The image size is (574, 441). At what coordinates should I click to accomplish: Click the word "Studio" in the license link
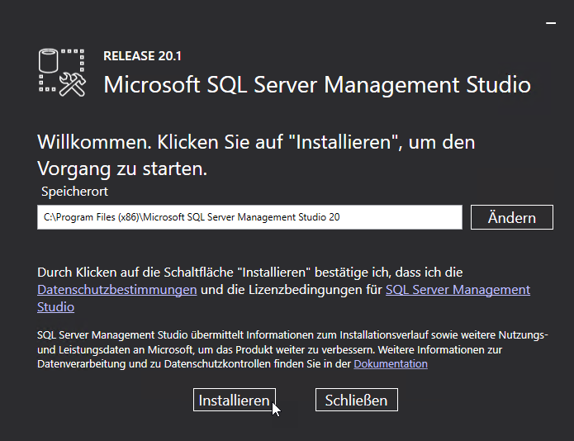point(55,307)
